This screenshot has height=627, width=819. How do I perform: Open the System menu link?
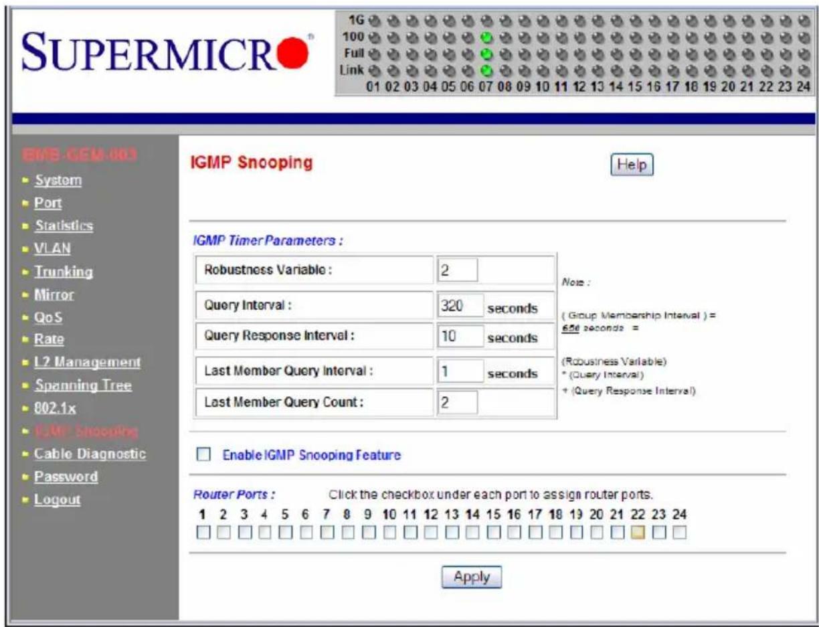click(58, 180)
